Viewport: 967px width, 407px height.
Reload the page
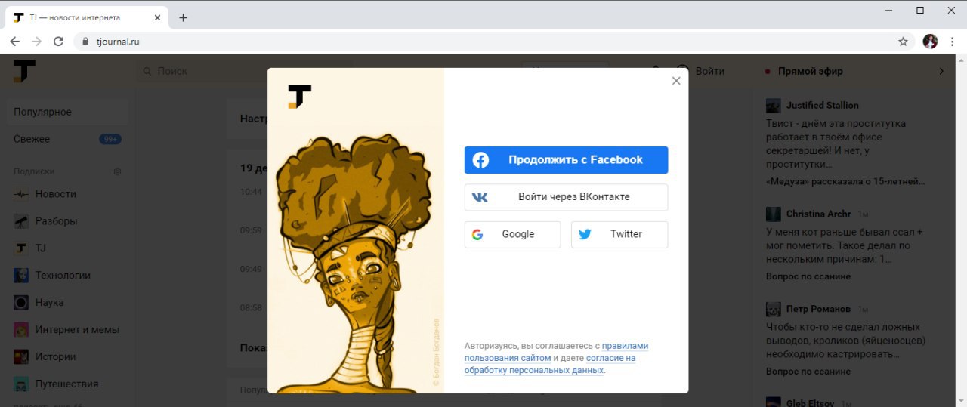click(x=58, y=42)
